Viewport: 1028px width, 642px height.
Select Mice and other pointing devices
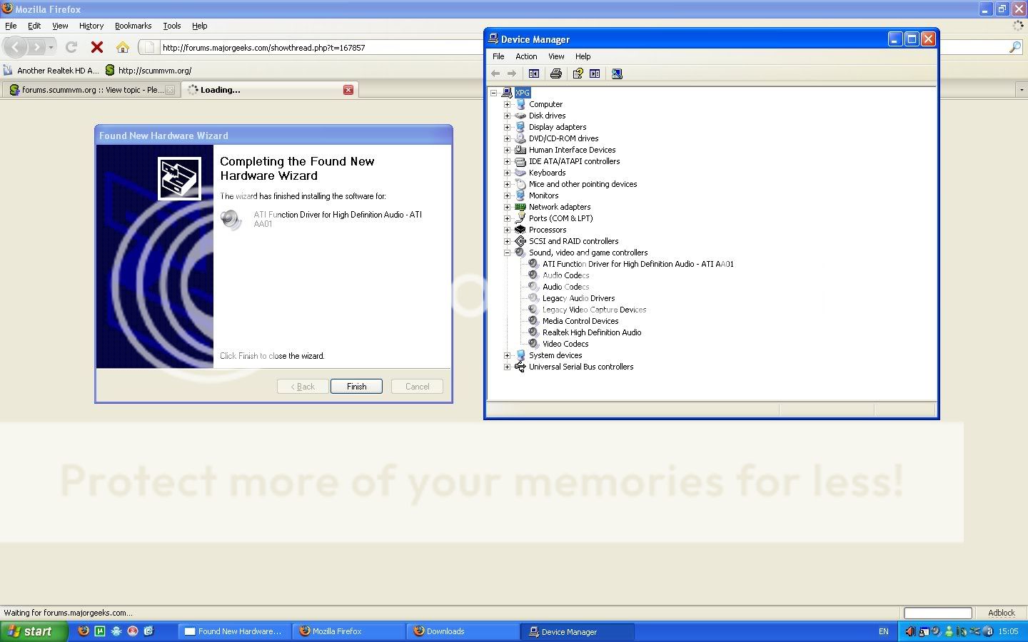point(583,184)
